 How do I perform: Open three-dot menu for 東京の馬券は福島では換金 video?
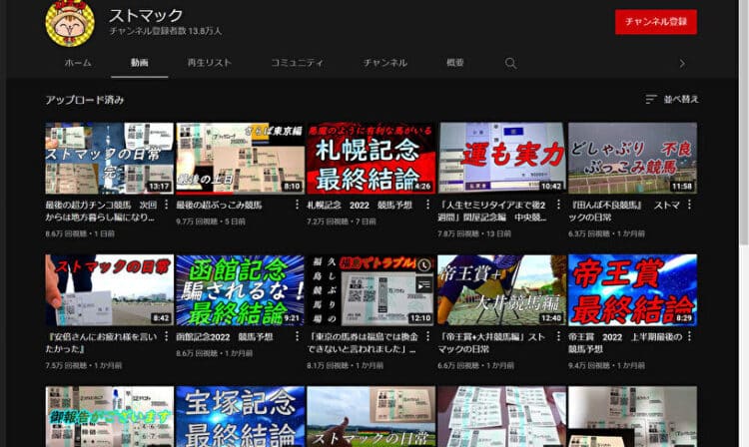[428, 336]
